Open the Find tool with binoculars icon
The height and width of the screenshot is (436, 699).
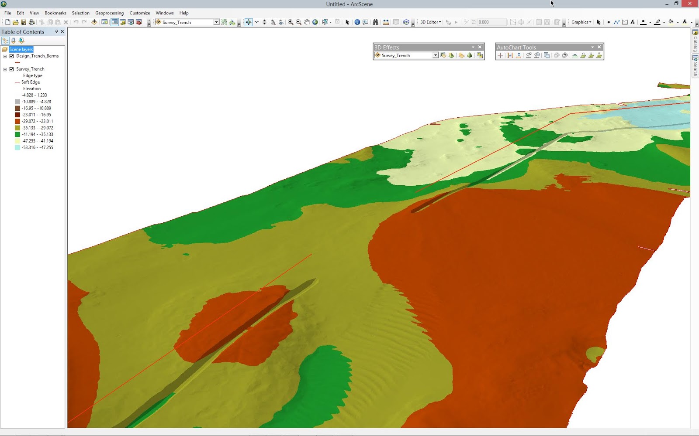[376, 22]
